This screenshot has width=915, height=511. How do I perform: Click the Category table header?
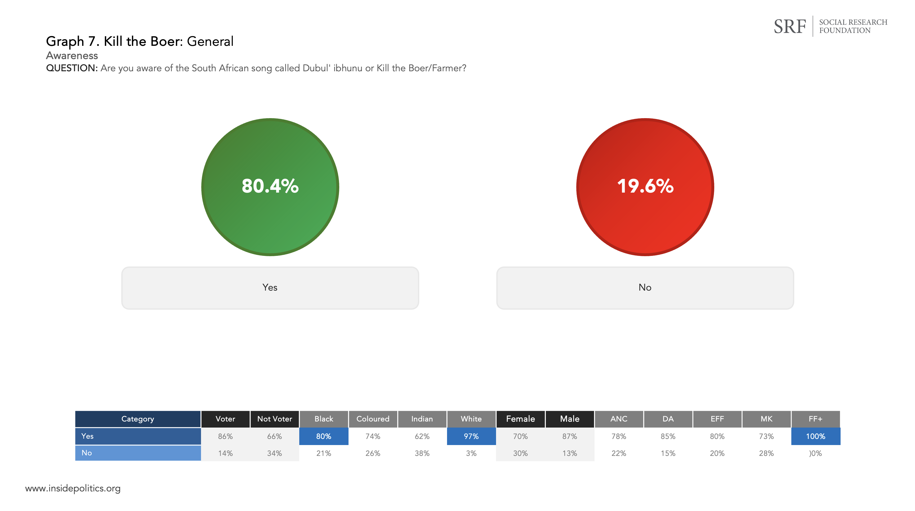(138, 419)
